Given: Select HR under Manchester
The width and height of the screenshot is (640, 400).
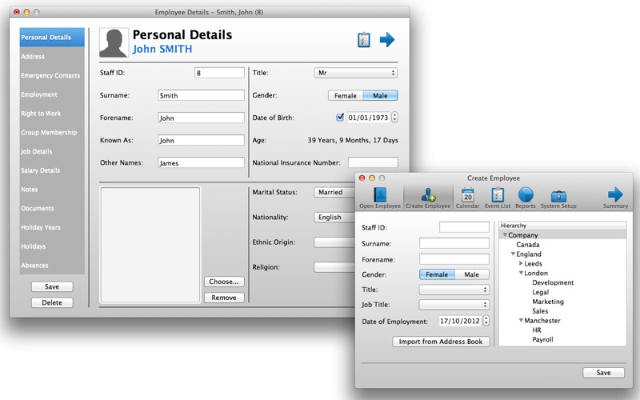Looking at the screenshot, I should [537, 330].
